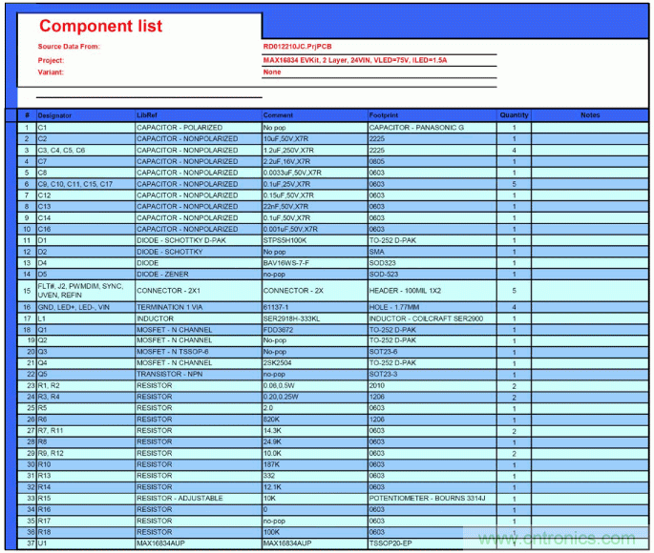Click the 2SK2504 comment cell
Screen dimensions: 654x553
point(278,363)
